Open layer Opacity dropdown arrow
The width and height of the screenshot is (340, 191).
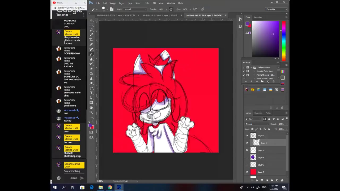(286, 124)
